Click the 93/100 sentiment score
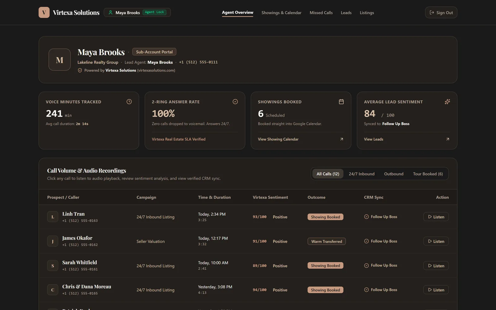Image resolution: width=496 pixels, height=310 pixels. (x=259, y=217)
